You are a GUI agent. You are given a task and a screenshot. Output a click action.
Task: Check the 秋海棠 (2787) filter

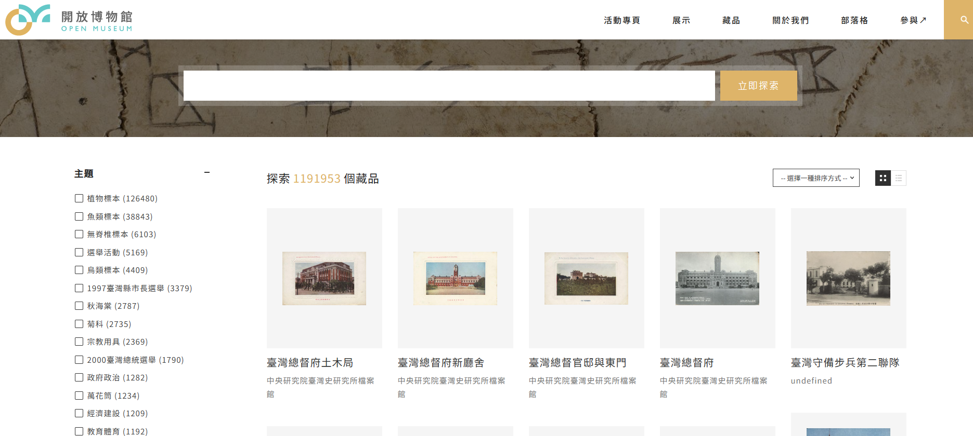click(79, 306)
